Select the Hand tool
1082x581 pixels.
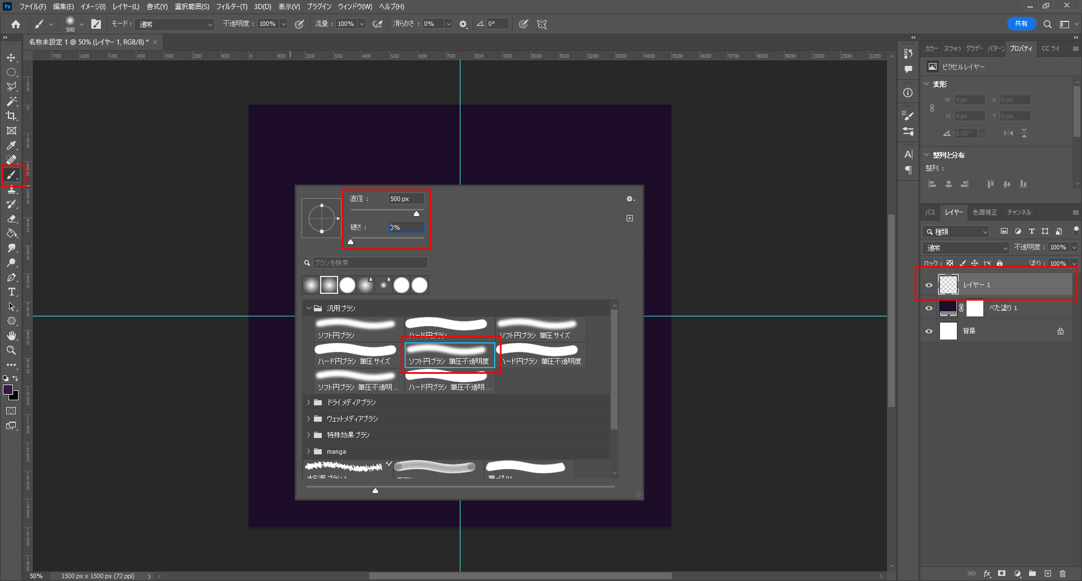11,336
